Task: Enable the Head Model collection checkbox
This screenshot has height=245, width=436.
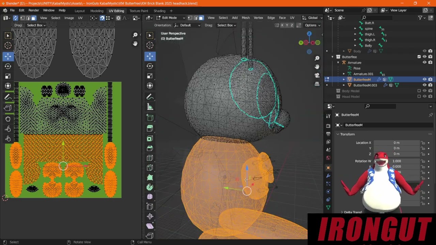Action: coord(419,97)
